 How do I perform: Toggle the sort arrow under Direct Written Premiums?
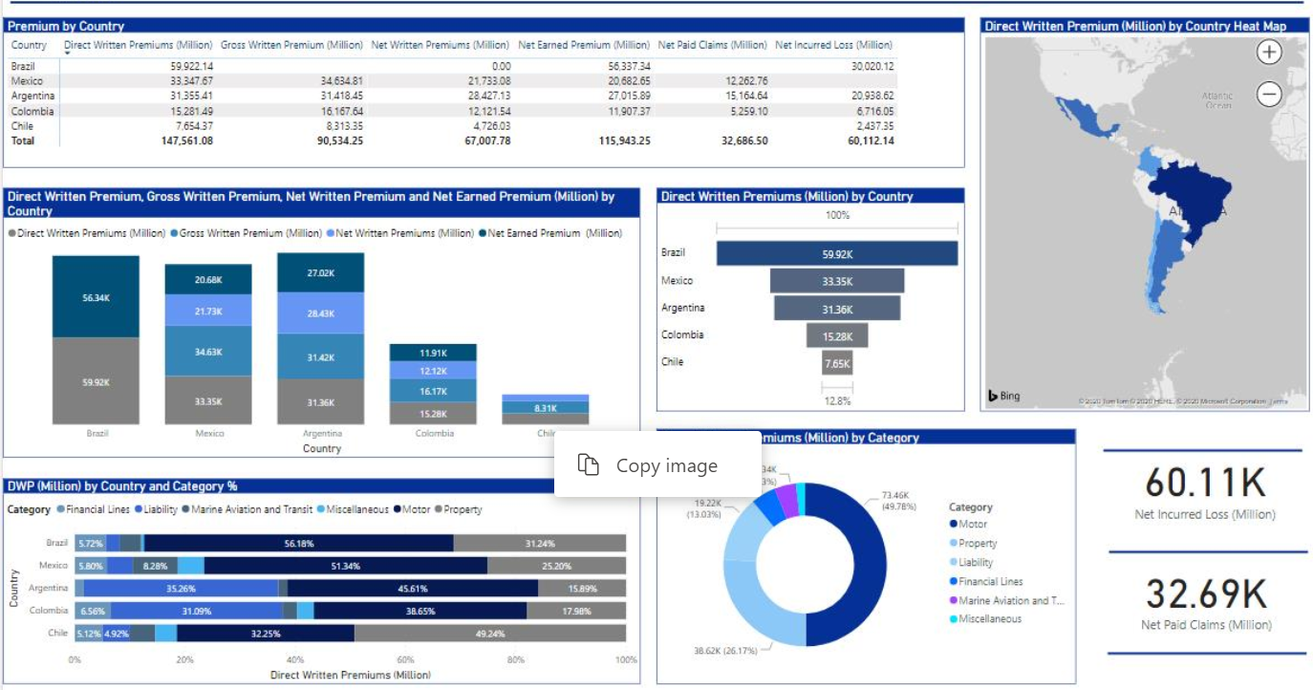pos(67,54)
